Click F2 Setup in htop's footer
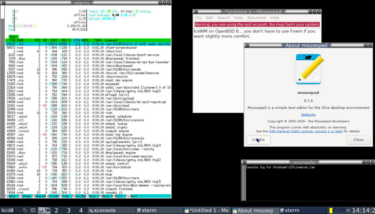 pos(25,196)
